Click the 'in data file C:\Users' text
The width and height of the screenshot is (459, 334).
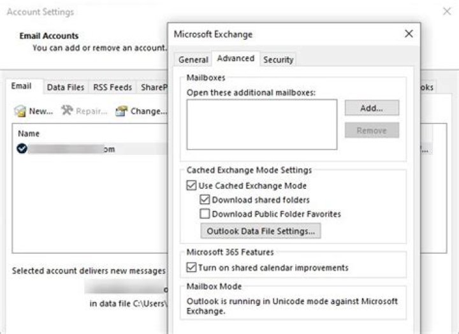click(x=129, y=304)
